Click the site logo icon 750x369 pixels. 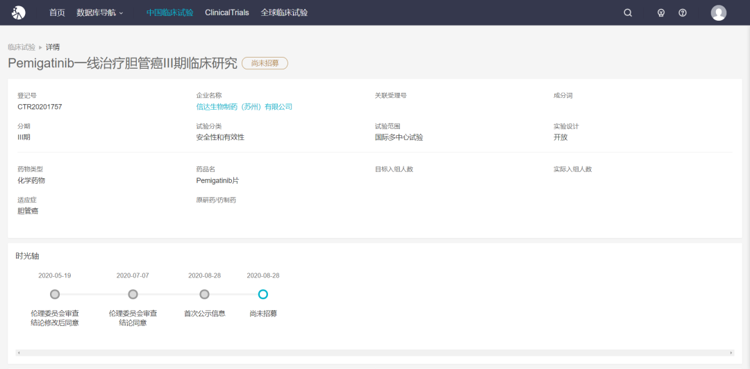(x=19, y=13)
